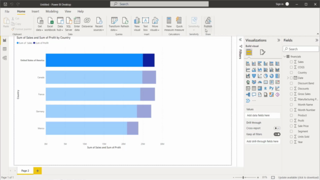The image size is (320, 180).
Task: Select the Power Apps visual
Action: [x=277, y=94]
